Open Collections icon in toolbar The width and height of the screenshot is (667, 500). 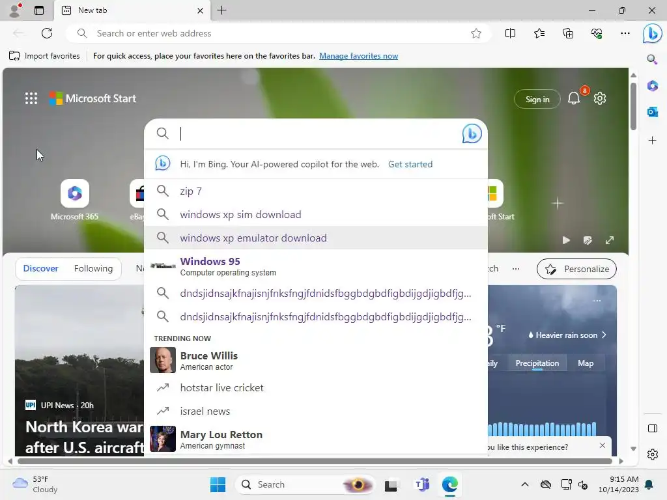pyautogui.click(x=568, y=33)
